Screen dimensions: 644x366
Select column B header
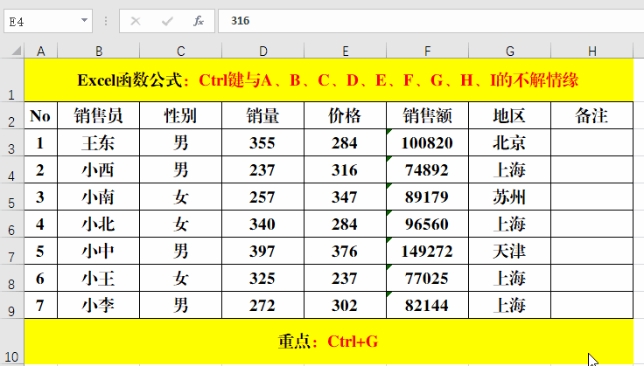point(99,51)
